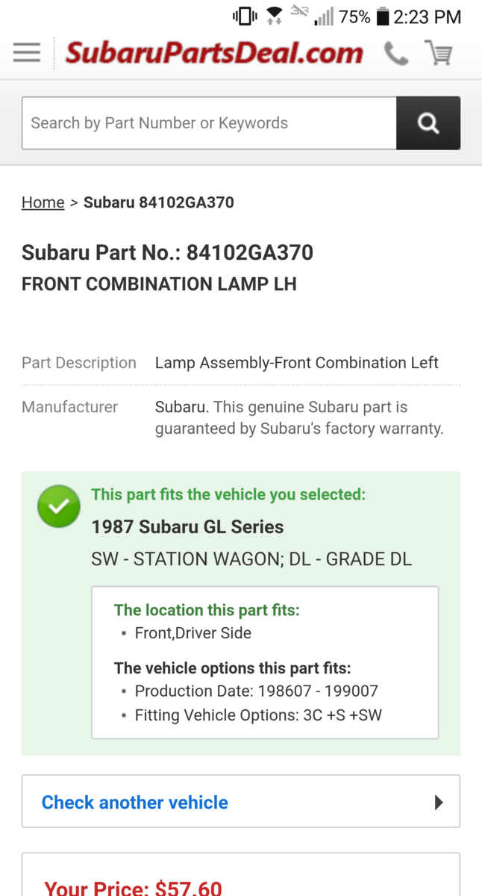The image size is (482, 896).
Task: Open the shopping cart
Action: (x=439, y=53)
